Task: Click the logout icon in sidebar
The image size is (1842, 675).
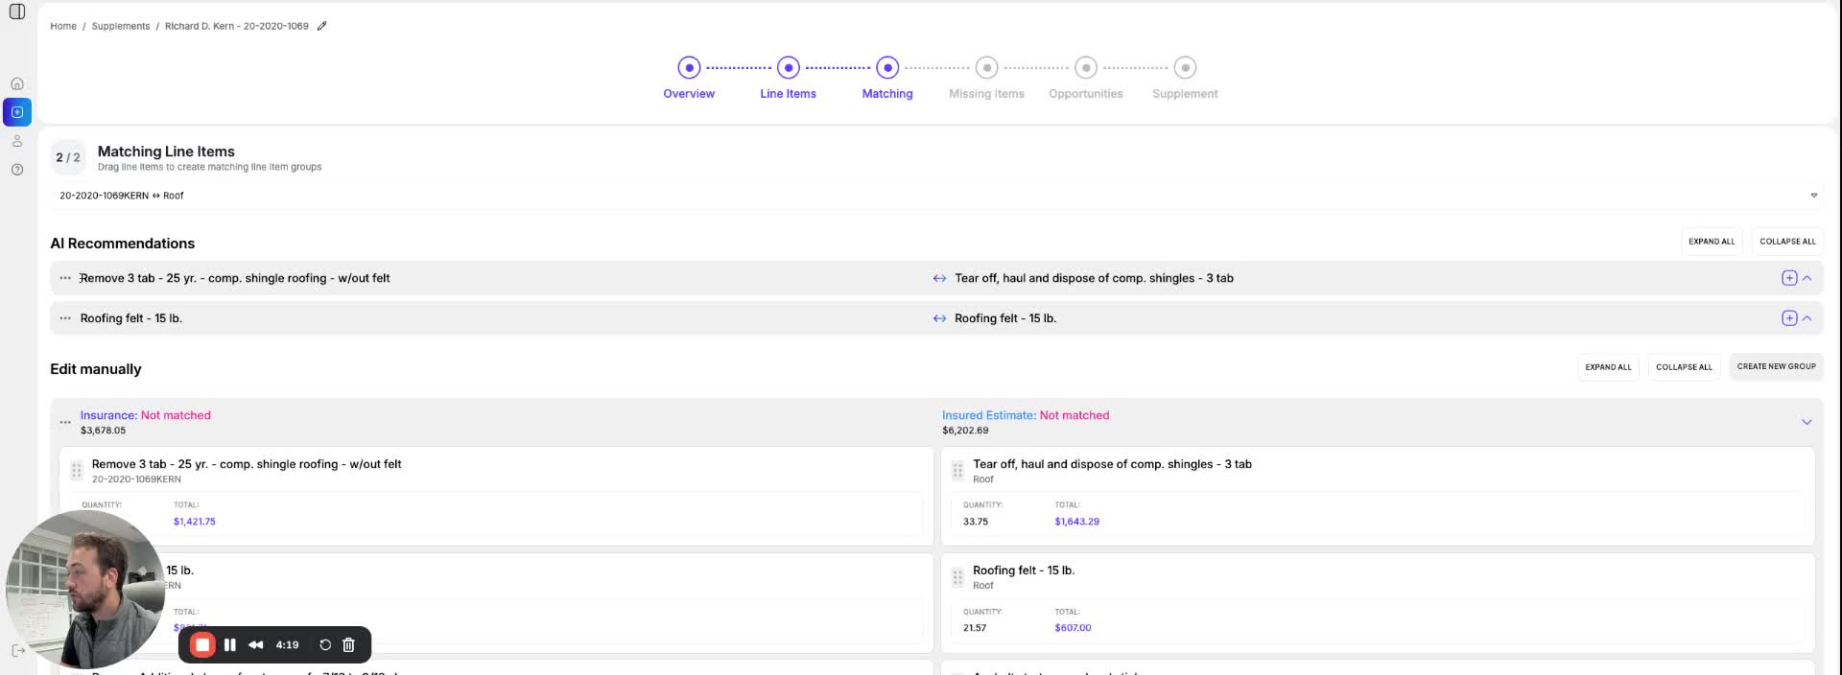Action: [x=16, y=651]
